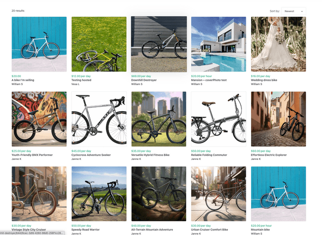This screenshot has width=322, height=235.
Task: Open Youth-Friendly BMX Performer title link
Action: click(32, 155)
